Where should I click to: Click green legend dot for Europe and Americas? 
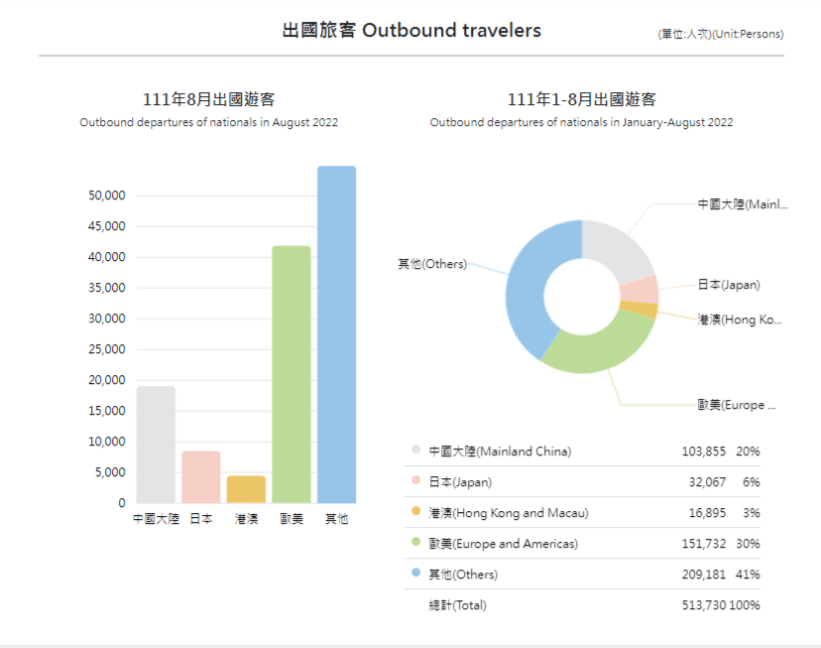click(416, 543)
